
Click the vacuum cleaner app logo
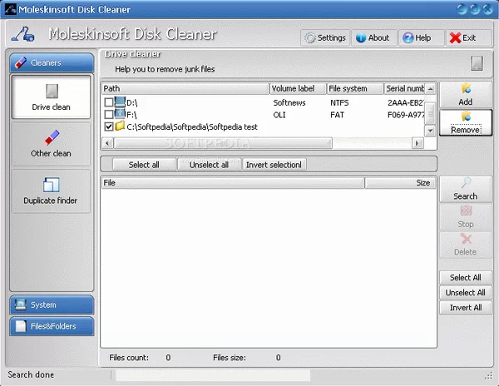(22, 34)
